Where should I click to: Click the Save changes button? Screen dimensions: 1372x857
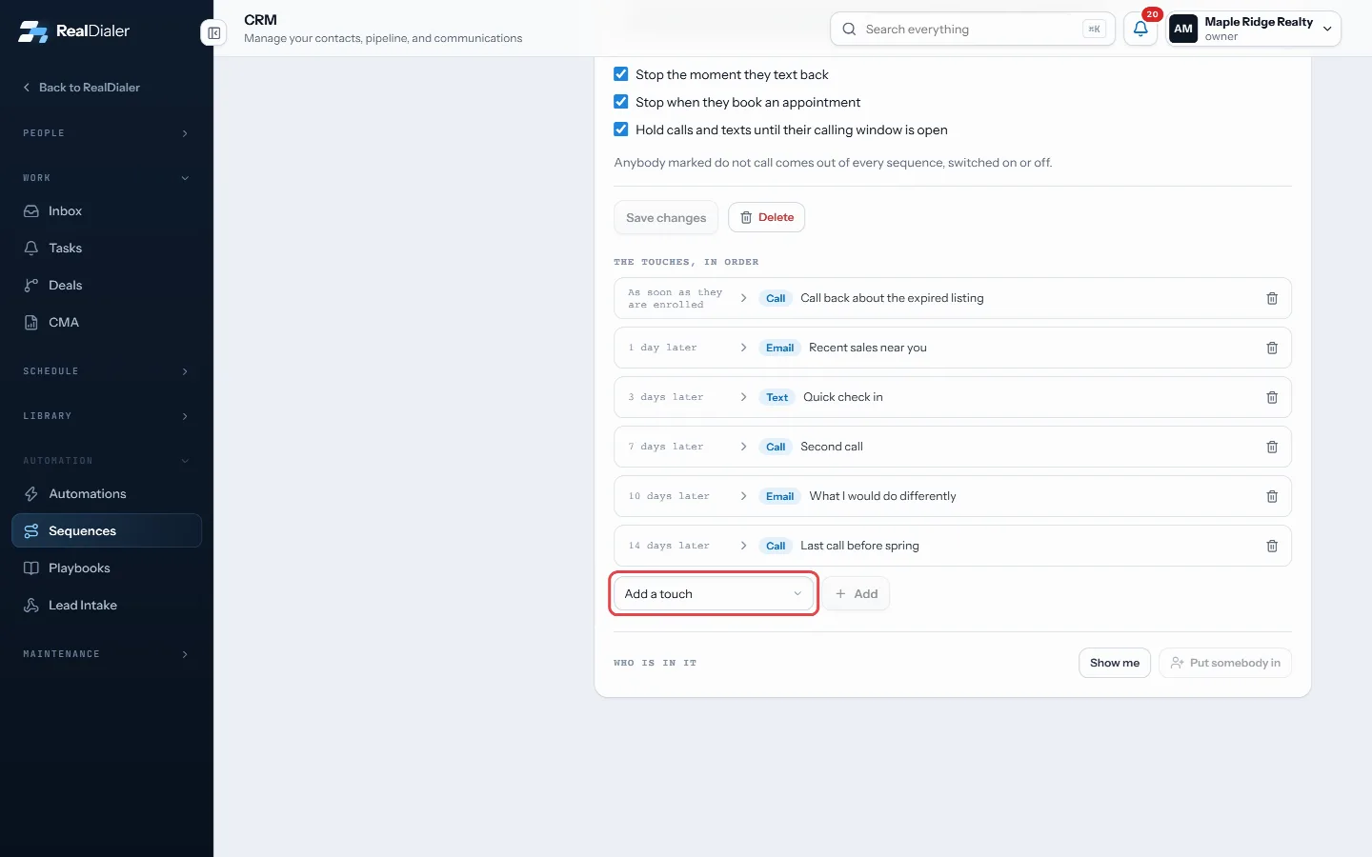point(666,218)
